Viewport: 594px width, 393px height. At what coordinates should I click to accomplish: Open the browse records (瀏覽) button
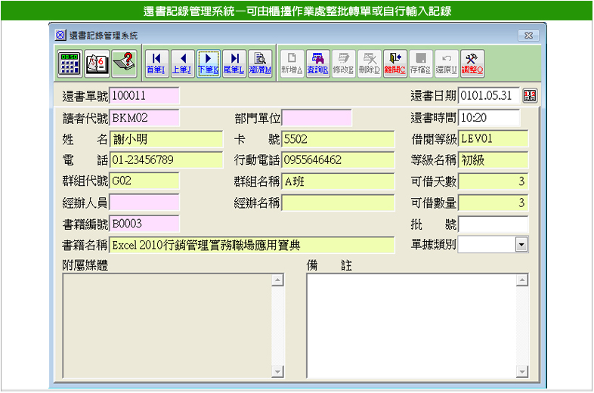[260, 63]
